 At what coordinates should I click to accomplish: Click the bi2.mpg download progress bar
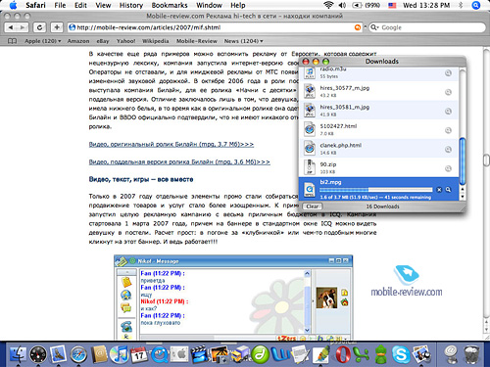pyautogui.click(x=376, y=190)
